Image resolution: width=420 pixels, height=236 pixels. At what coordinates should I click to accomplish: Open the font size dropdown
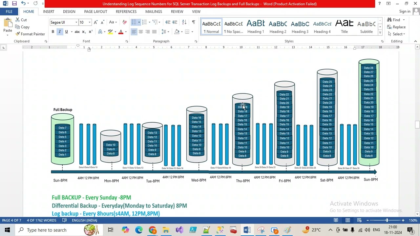pos(89,23)
